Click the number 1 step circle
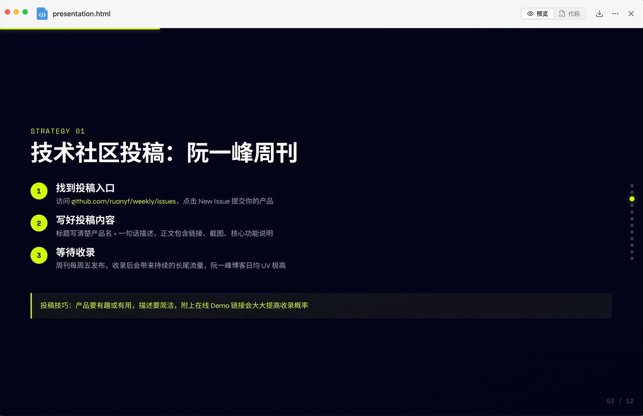The width and height of the screenshot is (643, 416). point(39,191)
